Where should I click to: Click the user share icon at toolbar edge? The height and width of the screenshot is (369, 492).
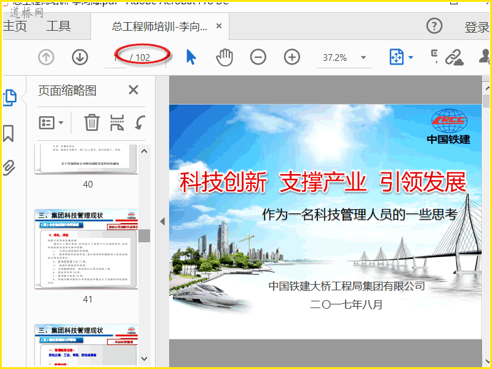pos(485,57)
